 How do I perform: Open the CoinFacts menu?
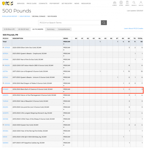[43, 3]
